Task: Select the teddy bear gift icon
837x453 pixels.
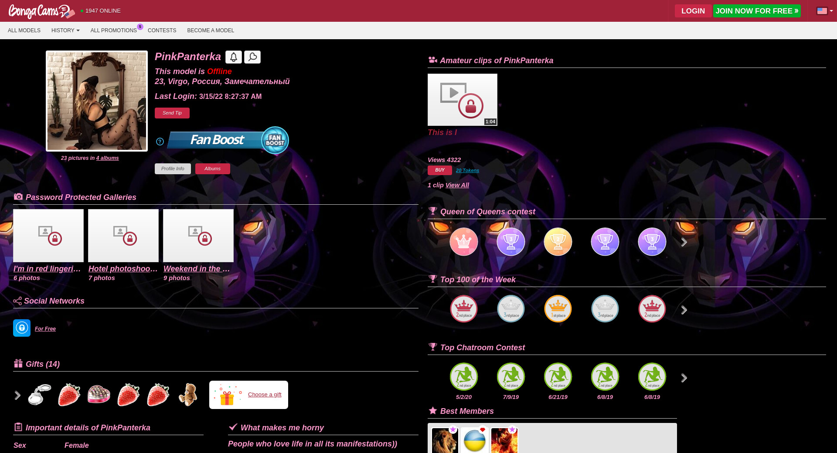Action: pos(188,395)
